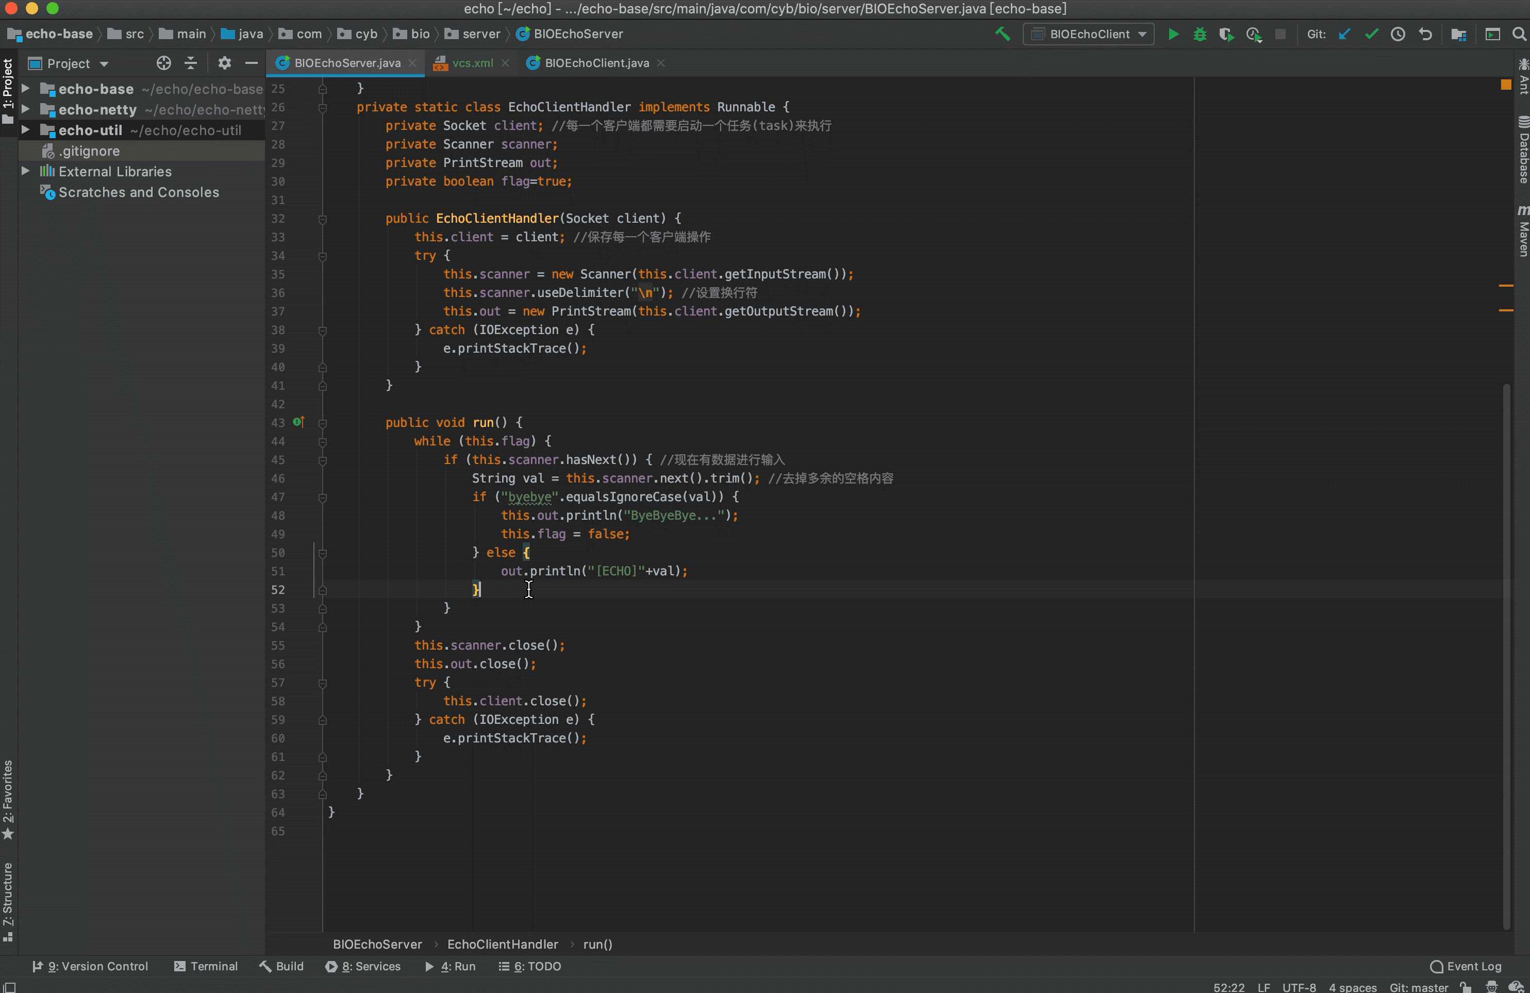Jump to the first orange warning stripe
This screenshot has width=1530, height=993.
click(1506, 285)
